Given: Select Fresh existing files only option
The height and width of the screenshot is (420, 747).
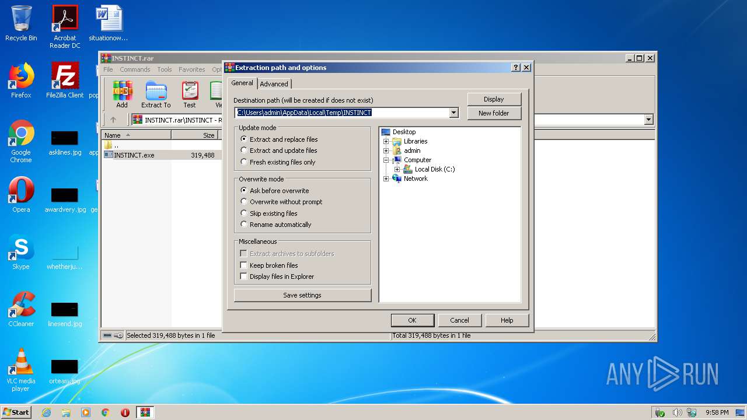Looking at the screenshot, I should (278, 162).
